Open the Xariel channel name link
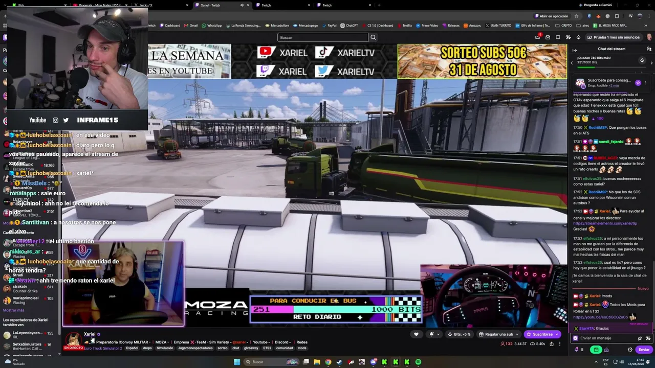Screen dimensions: 655x368 click(90, 334)
